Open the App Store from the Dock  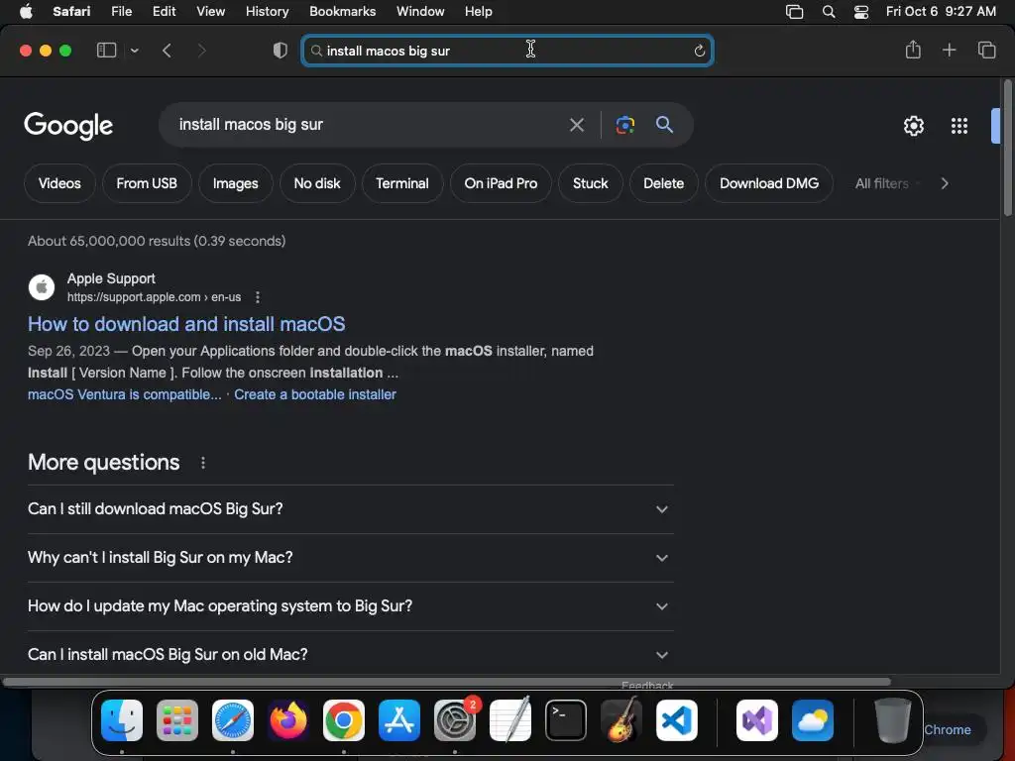(399, 720)
